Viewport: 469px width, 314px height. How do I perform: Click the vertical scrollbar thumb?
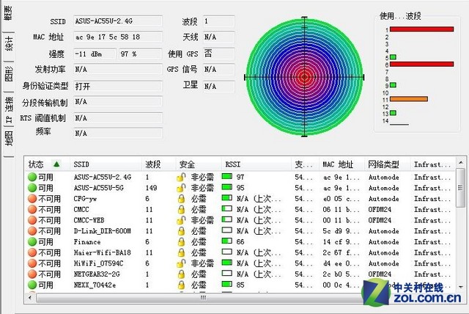(x=461, y=188)
